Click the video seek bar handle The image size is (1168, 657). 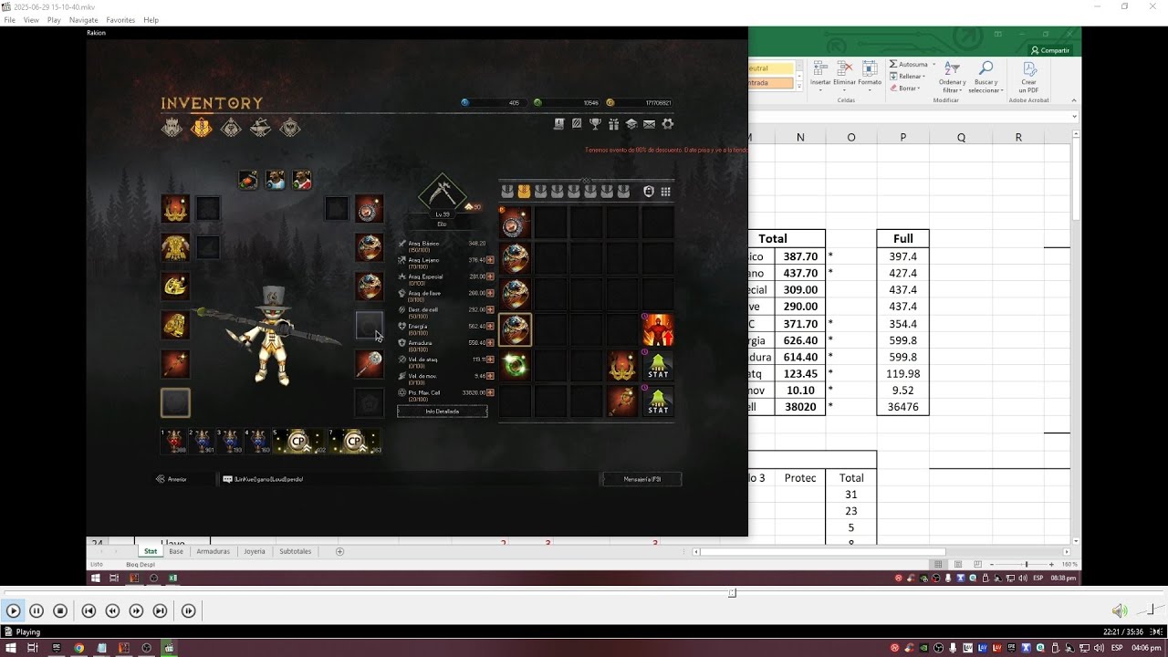tap(732, 593)
